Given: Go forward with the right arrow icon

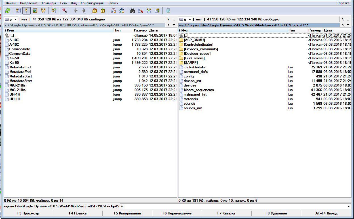Looking at the screenshot, I should click(x=83, y=10).
